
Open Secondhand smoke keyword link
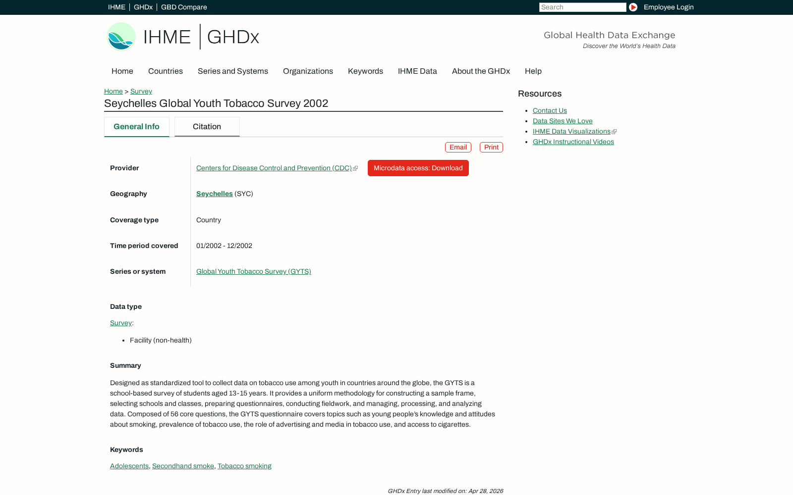click(x=183, y=466)
